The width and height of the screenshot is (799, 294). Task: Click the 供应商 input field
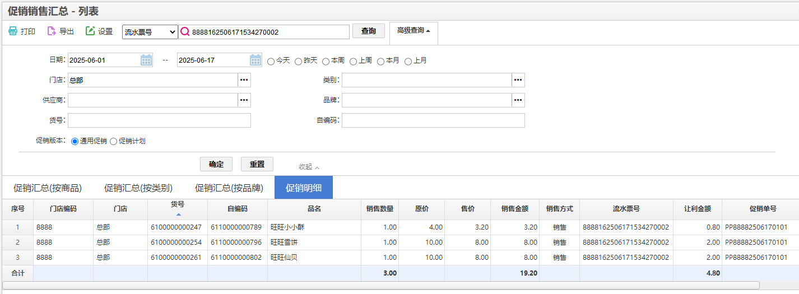(153, 100)
